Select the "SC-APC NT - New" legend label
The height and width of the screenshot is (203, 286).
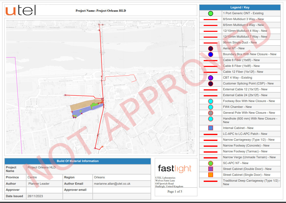[x=236, y=163]
